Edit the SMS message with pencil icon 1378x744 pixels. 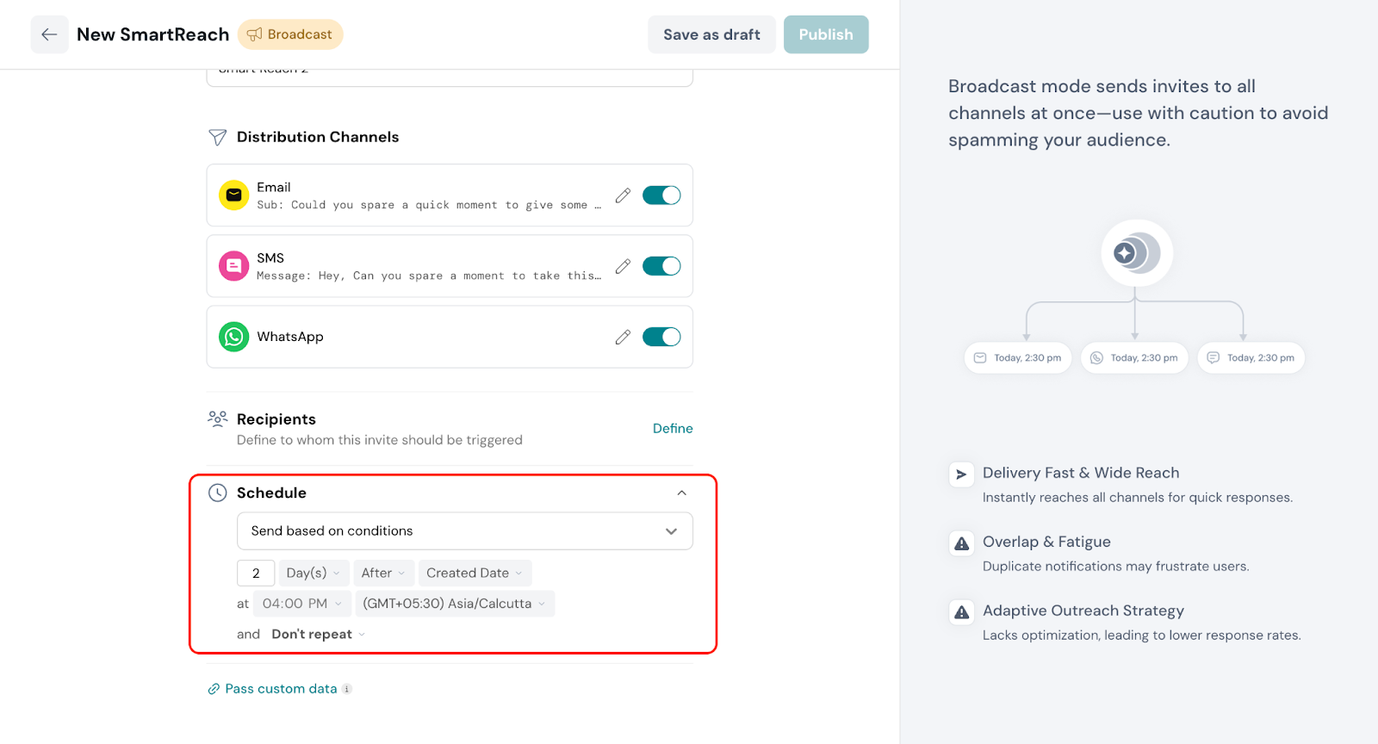(x=623, y=266)
